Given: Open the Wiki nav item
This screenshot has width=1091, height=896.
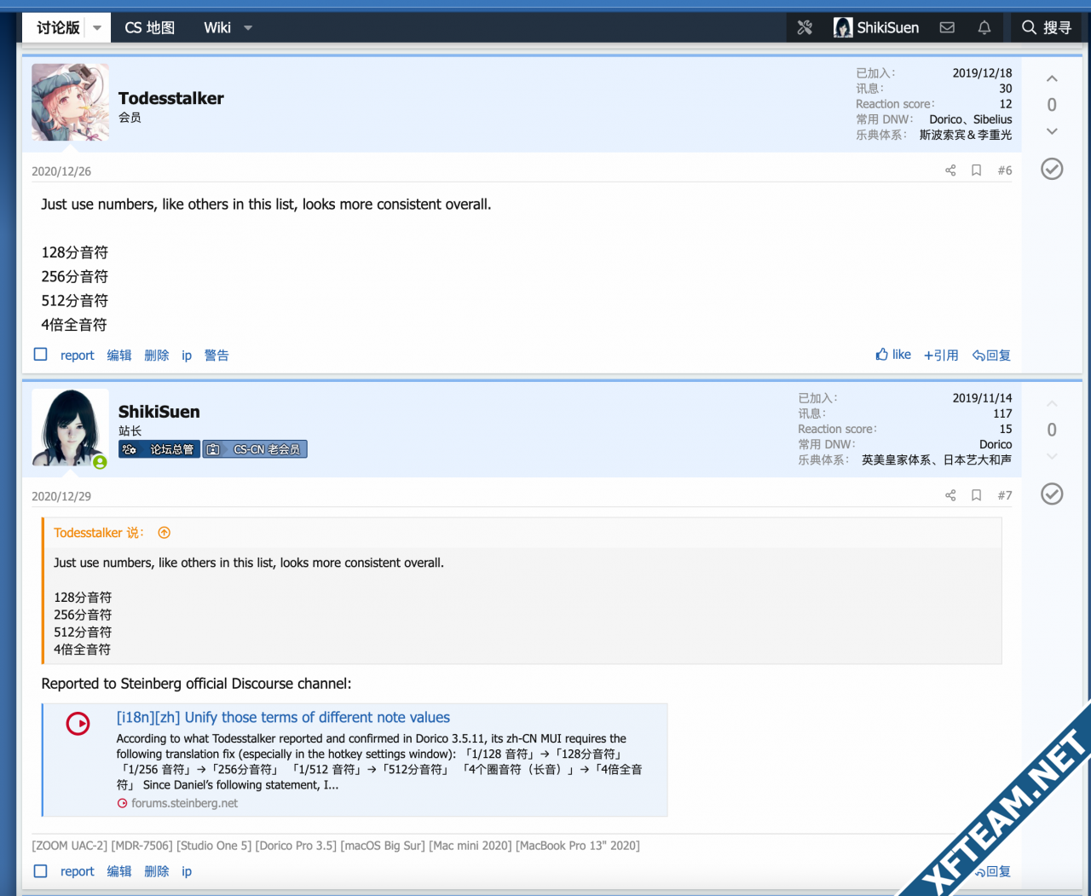Looking at the screenshot, I should (x=217, y=28).
